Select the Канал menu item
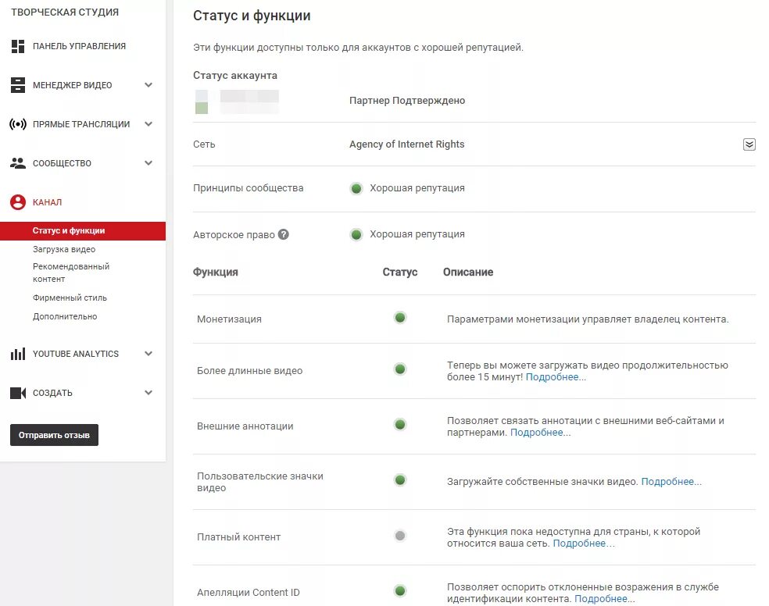 click(x=48, y=202)
